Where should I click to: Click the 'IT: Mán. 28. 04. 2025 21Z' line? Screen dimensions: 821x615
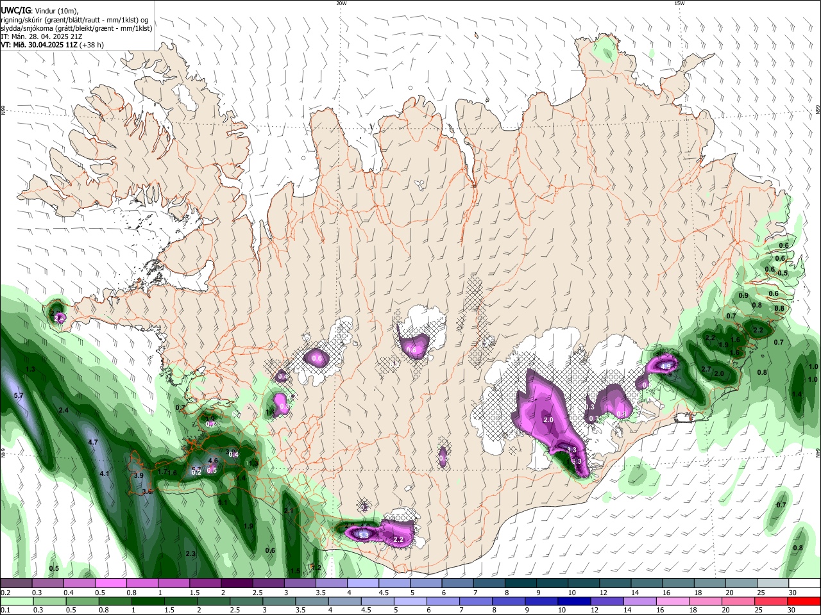tap(41, 37)
